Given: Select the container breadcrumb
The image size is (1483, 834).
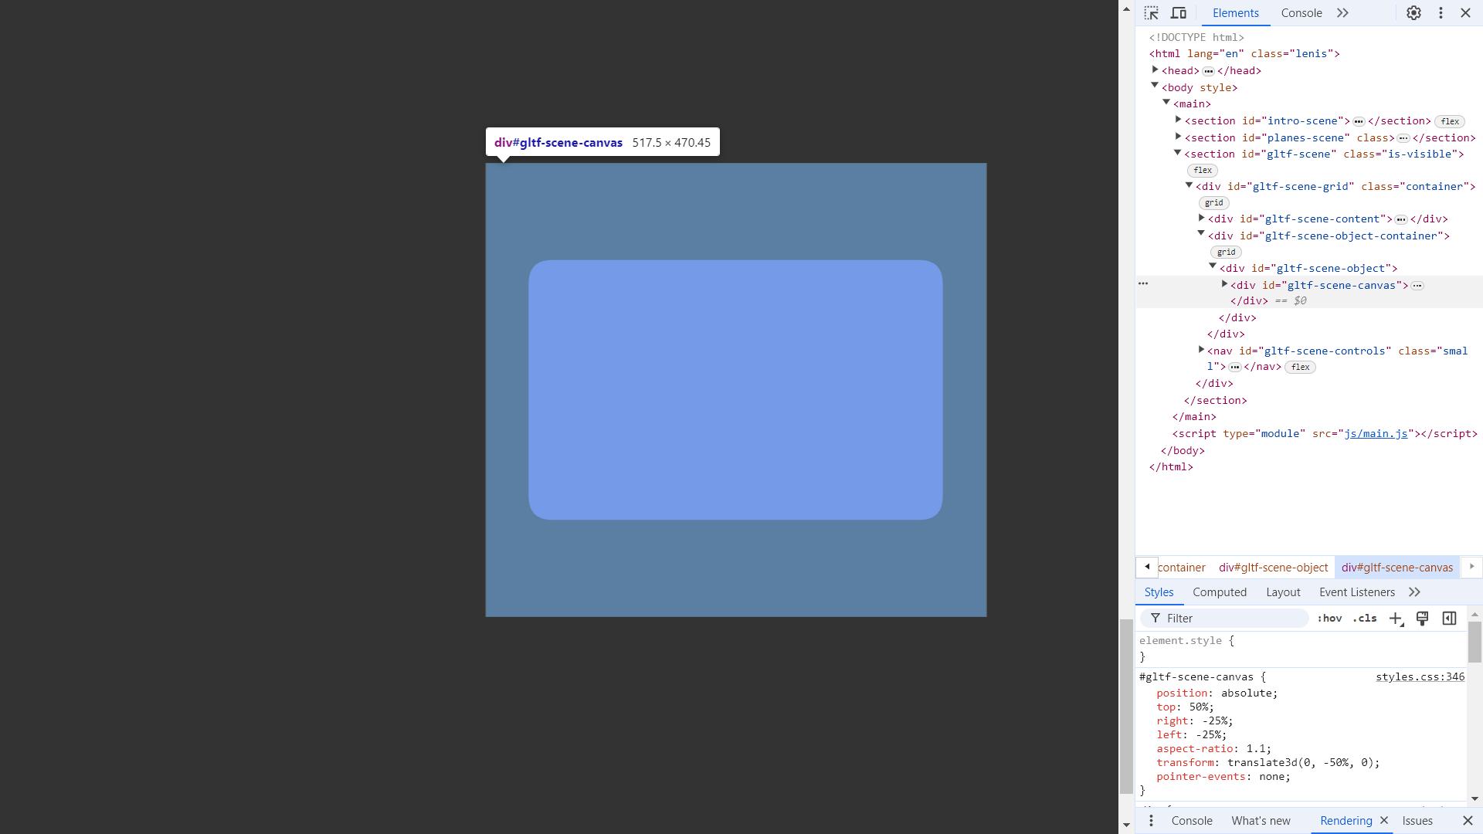Looking at the screenshot, I should [x=1182, y=568].
